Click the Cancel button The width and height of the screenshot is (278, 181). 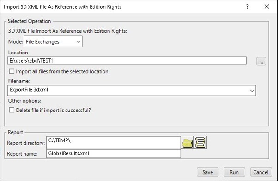pyautogui.click(x=261, y=172)
